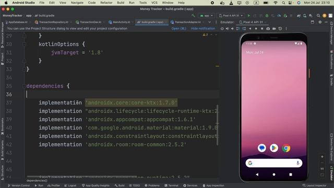334x188 pixels.
Task: Click the Sync Project with Gradle icon
Action: click(x=299, y=16)
